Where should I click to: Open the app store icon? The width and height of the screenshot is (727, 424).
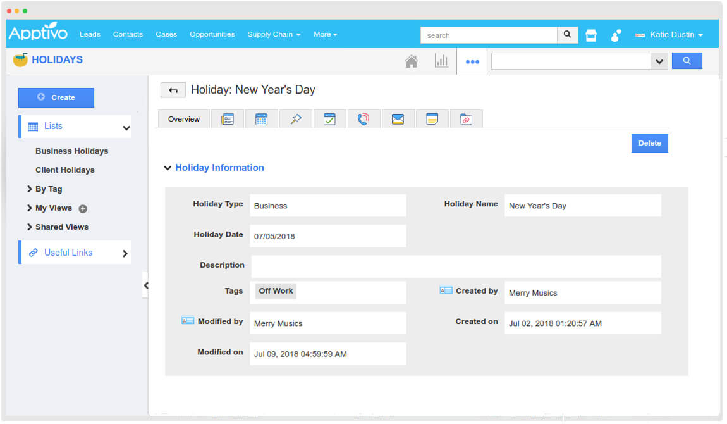point(591,35)
